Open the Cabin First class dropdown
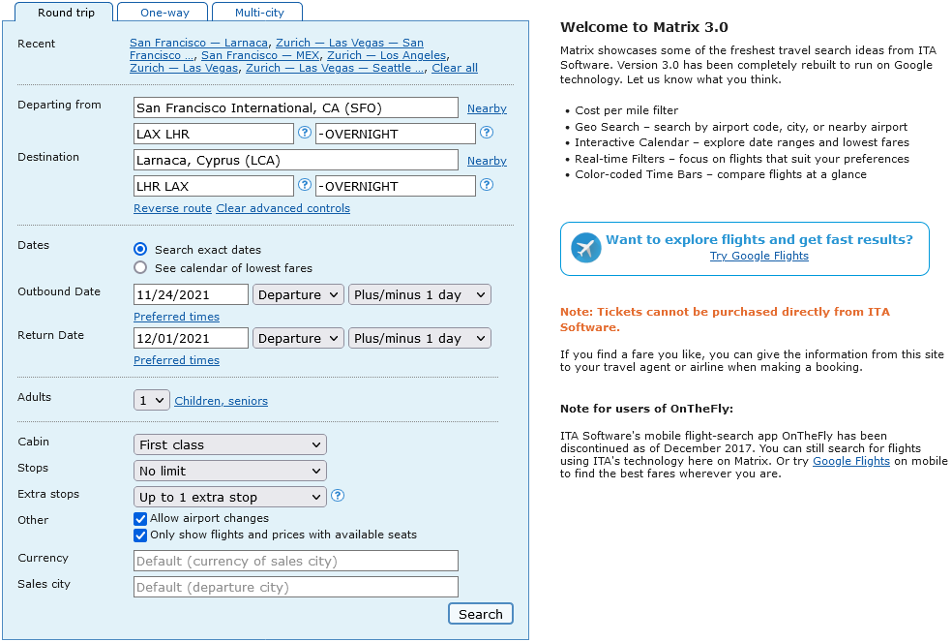Image resolution: width=952 pixels, height=642 pixels. 229,444
